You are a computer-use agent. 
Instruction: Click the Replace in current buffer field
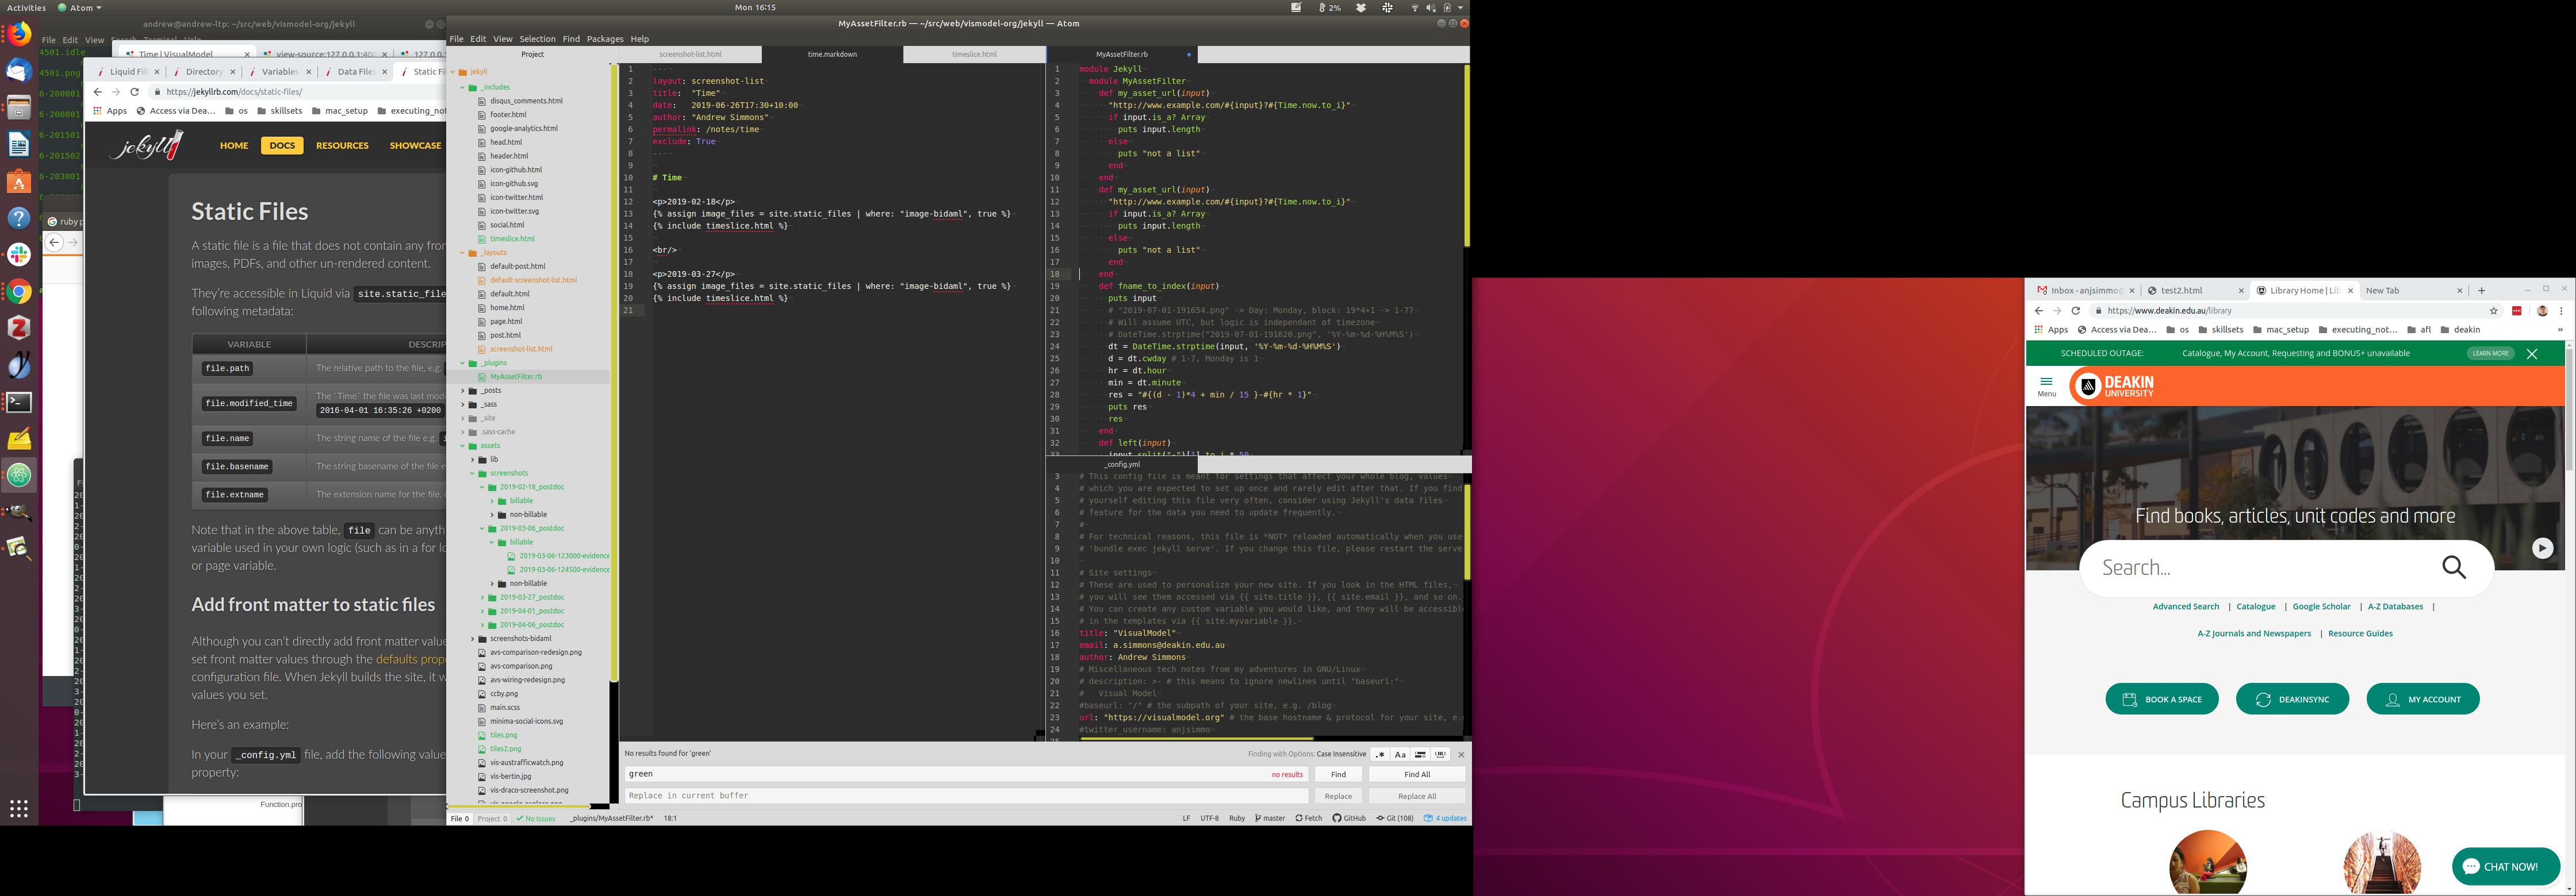[x=965, y=796]
